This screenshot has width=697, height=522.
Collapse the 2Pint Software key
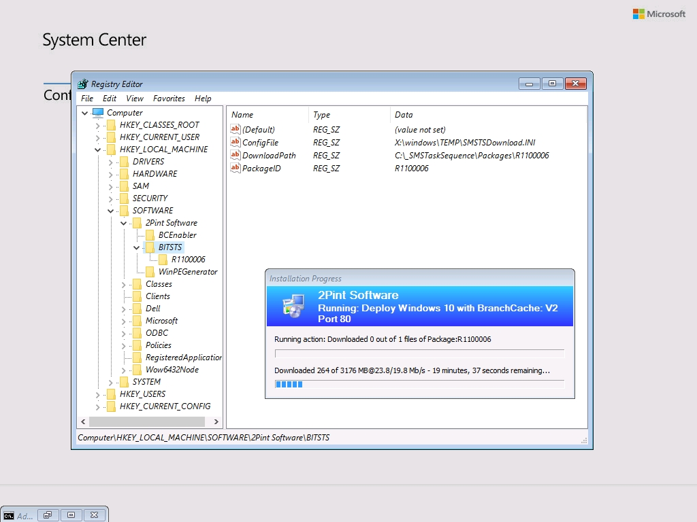123,223
